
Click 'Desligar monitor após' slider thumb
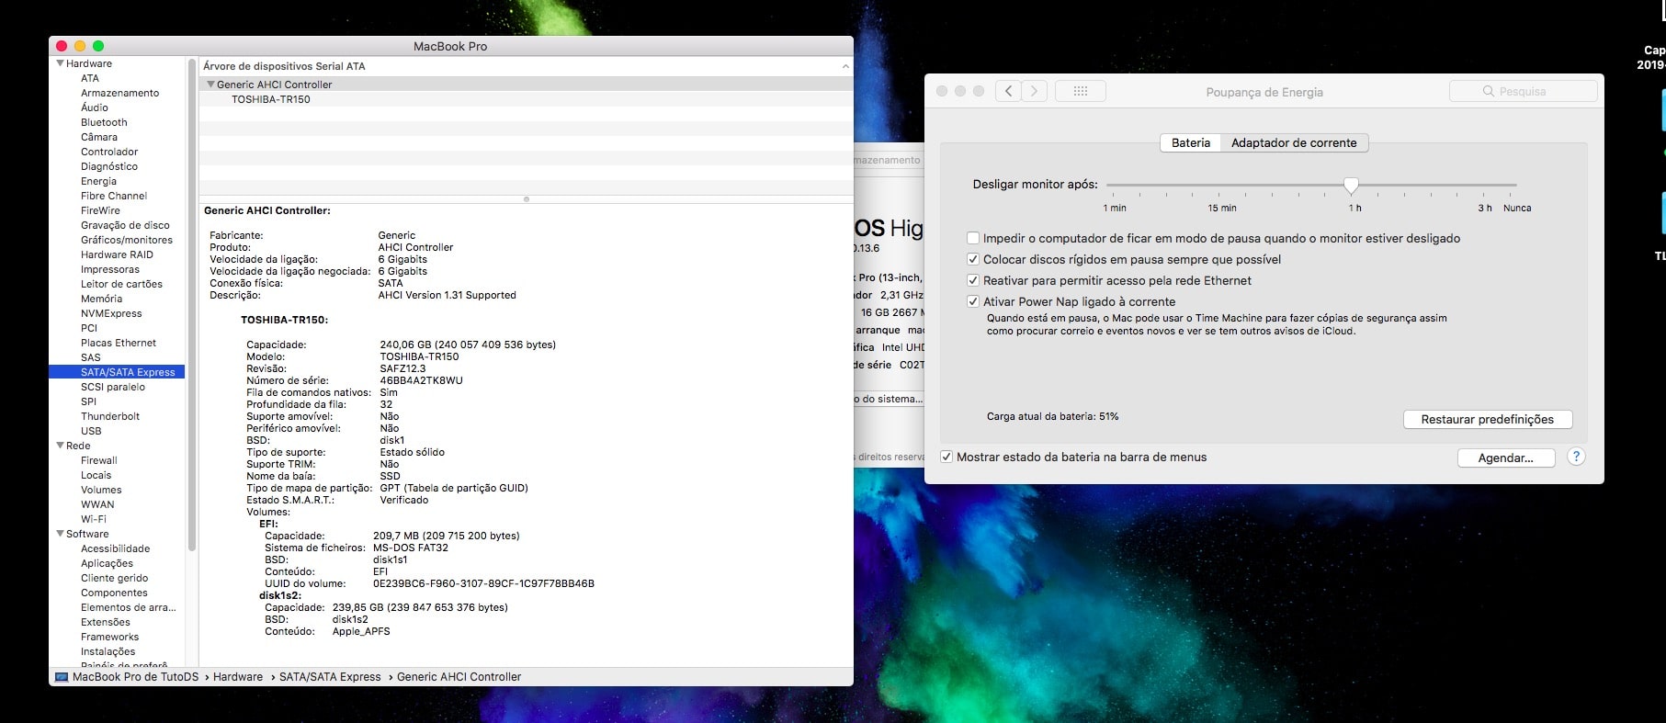[1351, 186]
